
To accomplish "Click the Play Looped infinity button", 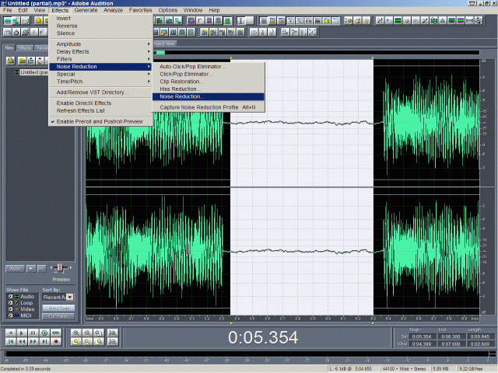I will [x=56, y=333].
